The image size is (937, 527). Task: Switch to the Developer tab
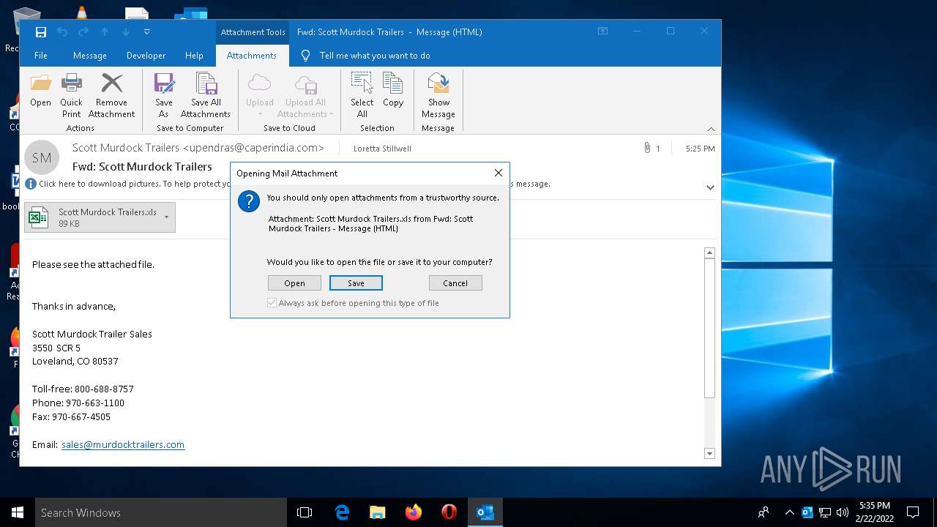(146, 56)
